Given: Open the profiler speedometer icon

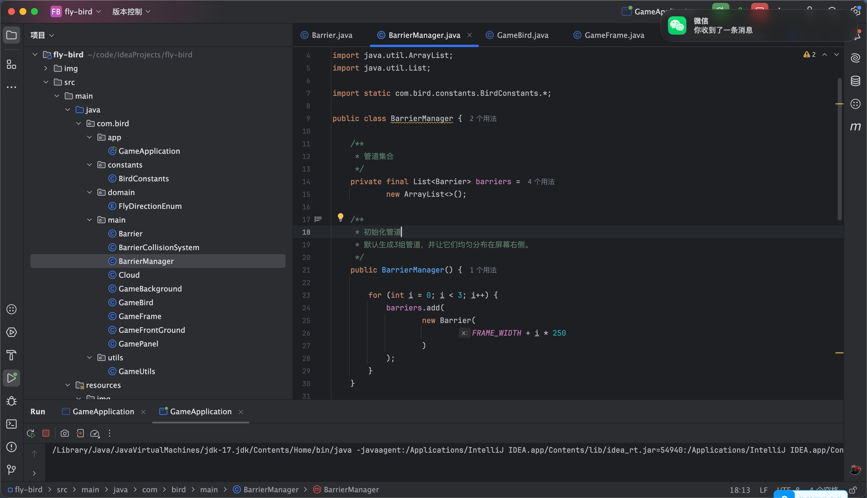Looking at the screenshot, I should pos(95,433).
